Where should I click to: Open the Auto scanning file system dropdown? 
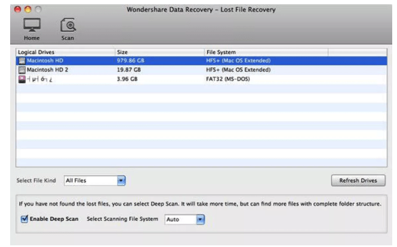pyautogui.click(x=184, y=219)
